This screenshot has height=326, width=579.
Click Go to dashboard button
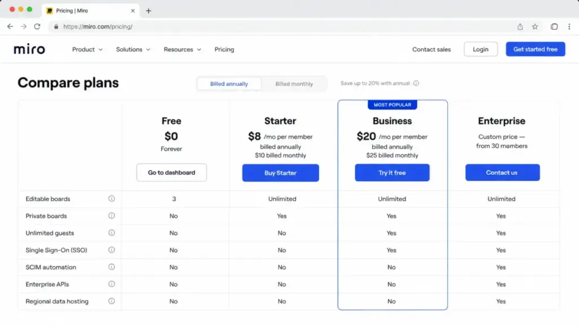coord(171,173)
